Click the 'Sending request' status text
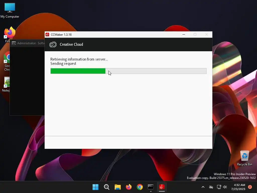 pyautogui.click(x=63, y=64)
